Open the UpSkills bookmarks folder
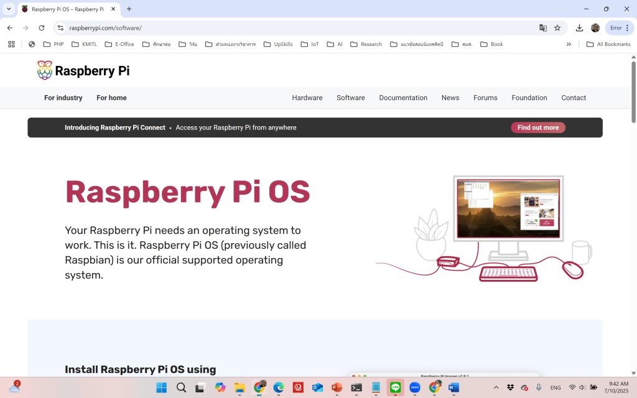The width and height of the screenshot is (637, 398). point(278,44)
